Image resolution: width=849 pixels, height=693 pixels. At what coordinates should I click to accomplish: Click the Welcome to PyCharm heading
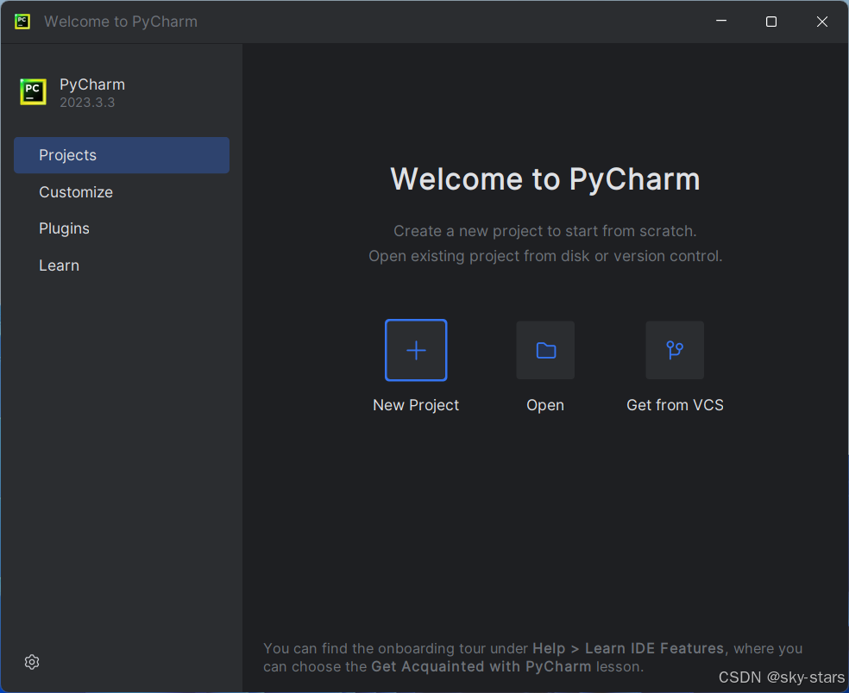[x=545, y=179]
